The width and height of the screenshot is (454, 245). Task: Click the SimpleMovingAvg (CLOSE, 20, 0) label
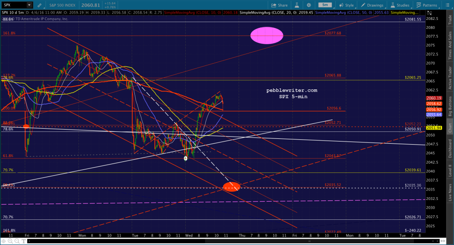click(x=268, y=13)
